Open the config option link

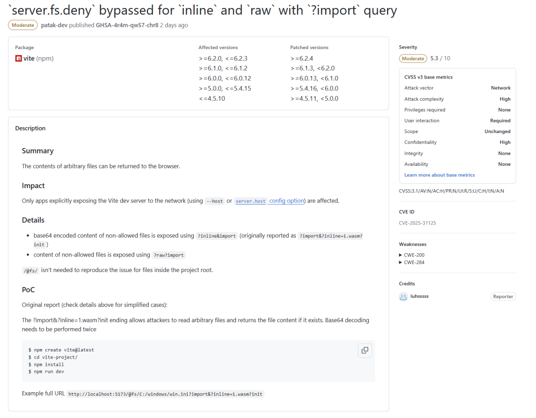tap(286, 201)
